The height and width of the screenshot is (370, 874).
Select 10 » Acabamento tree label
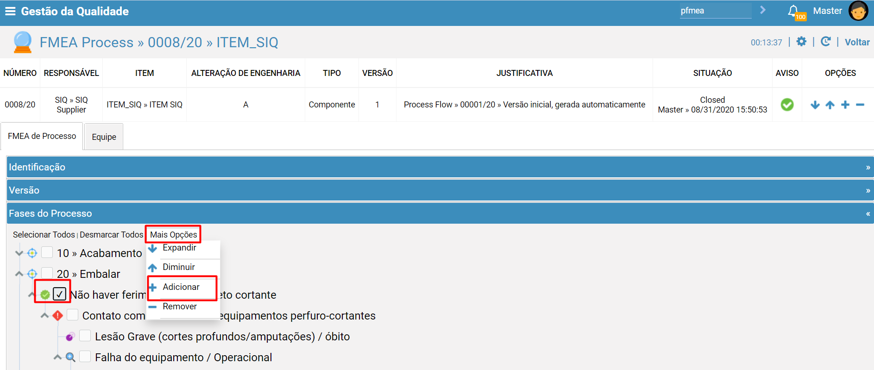(100, 253)
